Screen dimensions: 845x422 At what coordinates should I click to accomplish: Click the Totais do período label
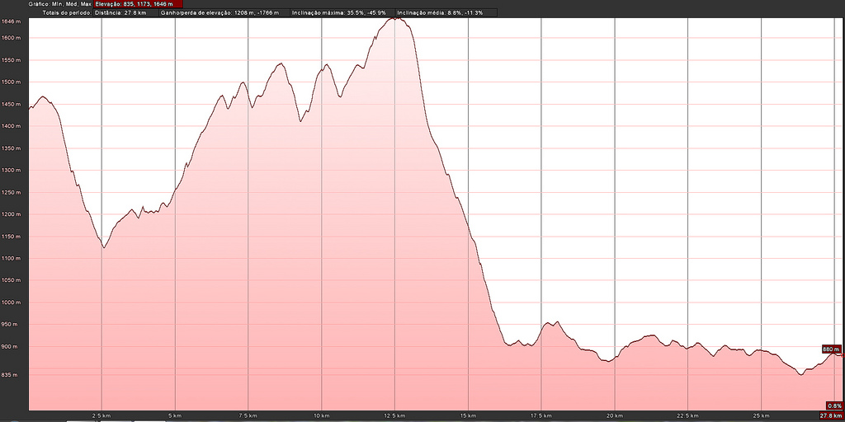65,13
